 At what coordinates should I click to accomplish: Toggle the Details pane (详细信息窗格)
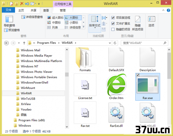click(32, 17)
